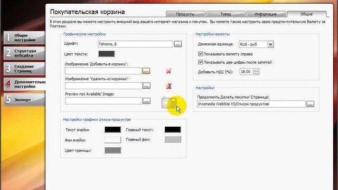Click the Добавить НДС value field
Viewport: 338px width, 190px height.
(246, 72)
